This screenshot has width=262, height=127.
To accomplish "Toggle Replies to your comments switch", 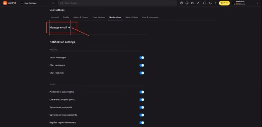I will point(142,123).
